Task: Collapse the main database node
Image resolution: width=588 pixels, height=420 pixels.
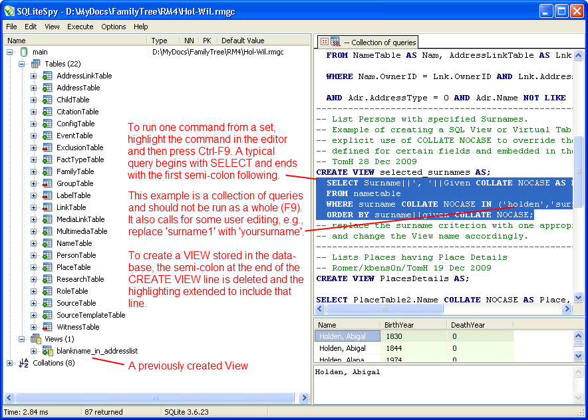Action: coord(10,52)
